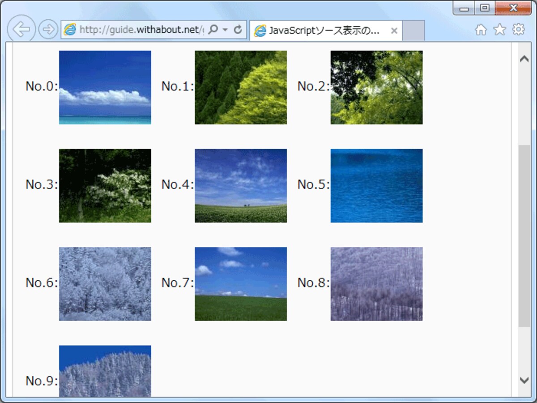Screen dimensions: 537x403
Task: Click the browser Forward arrow button
Action: 48,30
